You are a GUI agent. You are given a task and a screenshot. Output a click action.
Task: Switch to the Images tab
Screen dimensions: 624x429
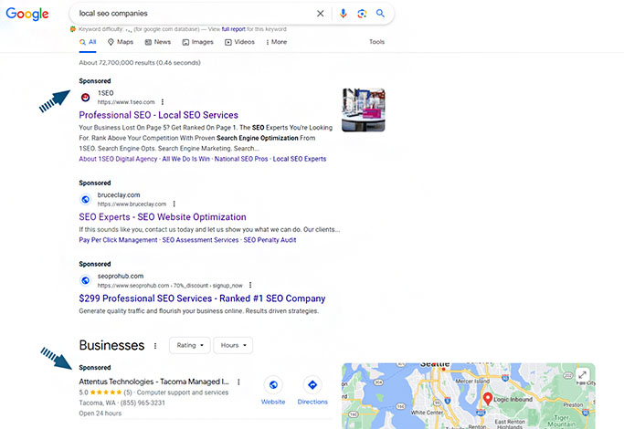pyautogui.click(x=197, y=42)
